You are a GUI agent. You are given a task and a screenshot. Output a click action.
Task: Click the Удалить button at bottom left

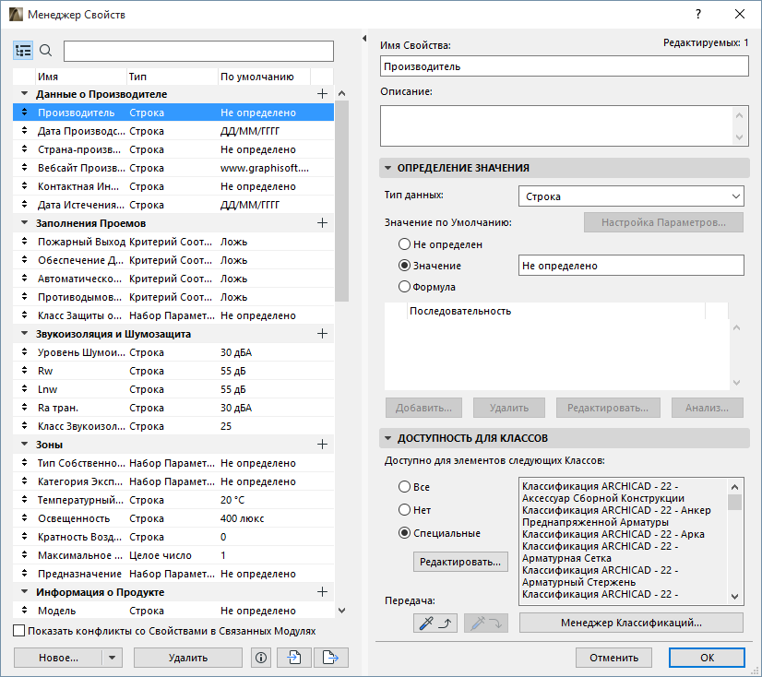[x=188, y=658]
